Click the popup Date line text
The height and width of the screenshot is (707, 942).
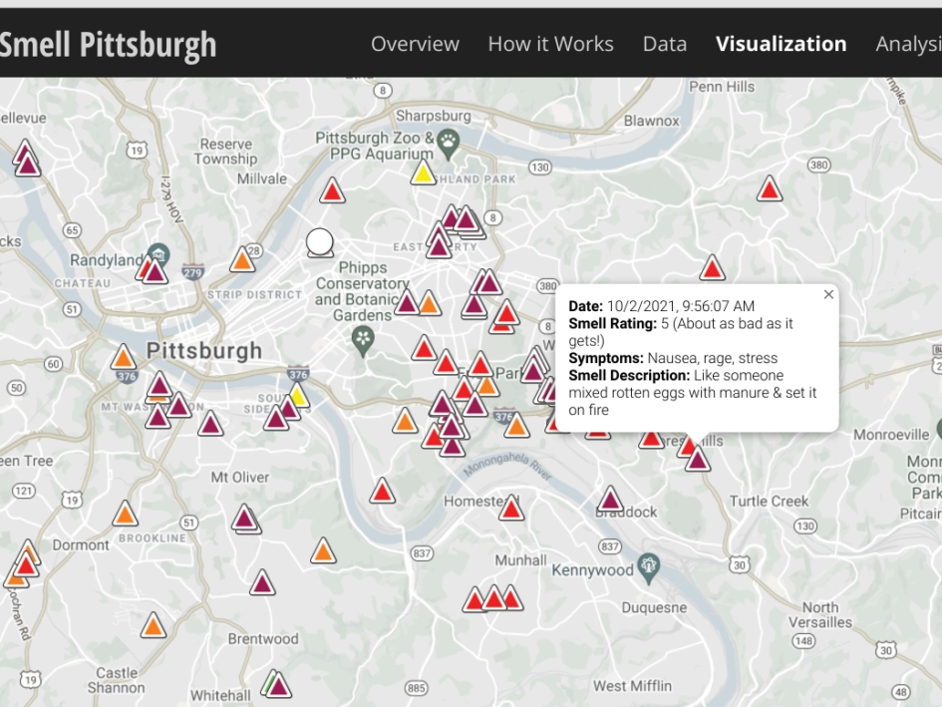(662, 306)
